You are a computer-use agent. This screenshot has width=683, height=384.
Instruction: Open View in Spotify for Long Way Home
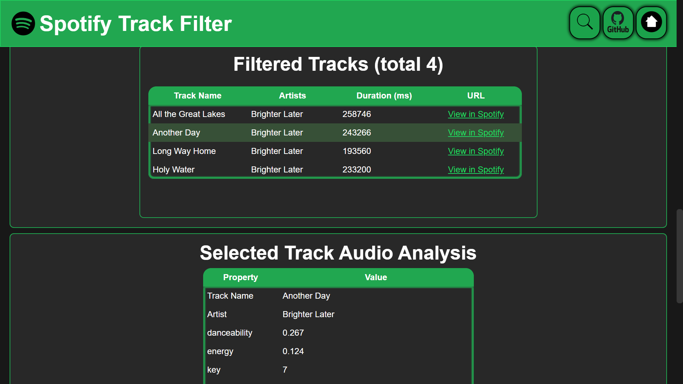476,151
